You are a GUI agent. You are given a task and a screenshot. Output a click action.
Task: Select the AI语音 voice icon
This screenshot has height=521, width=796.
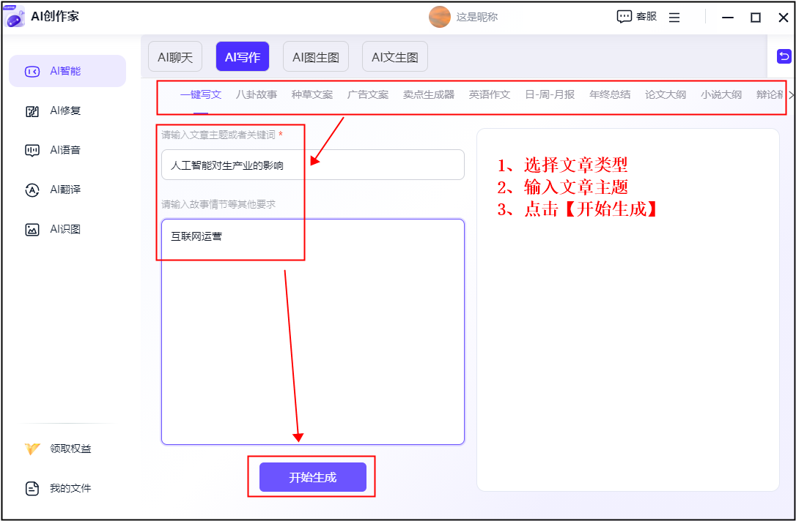click(32, 151)
